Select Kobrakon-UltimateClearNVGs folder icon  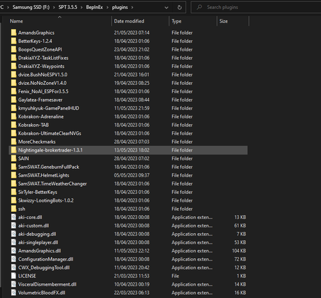click(13, 134)
